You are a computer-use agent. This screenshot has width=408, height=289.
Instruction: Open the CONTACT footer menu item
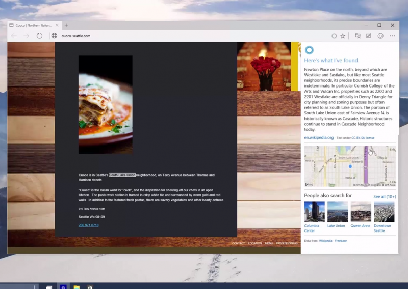(x=238, y=243)
